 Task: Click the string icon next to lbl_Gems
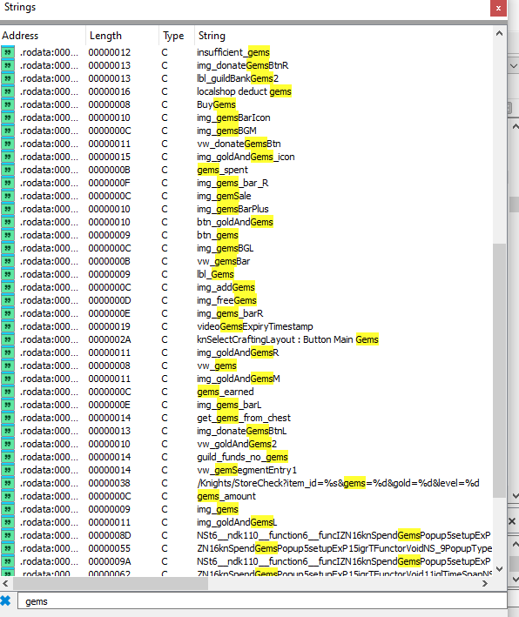[x=8, y=274]
